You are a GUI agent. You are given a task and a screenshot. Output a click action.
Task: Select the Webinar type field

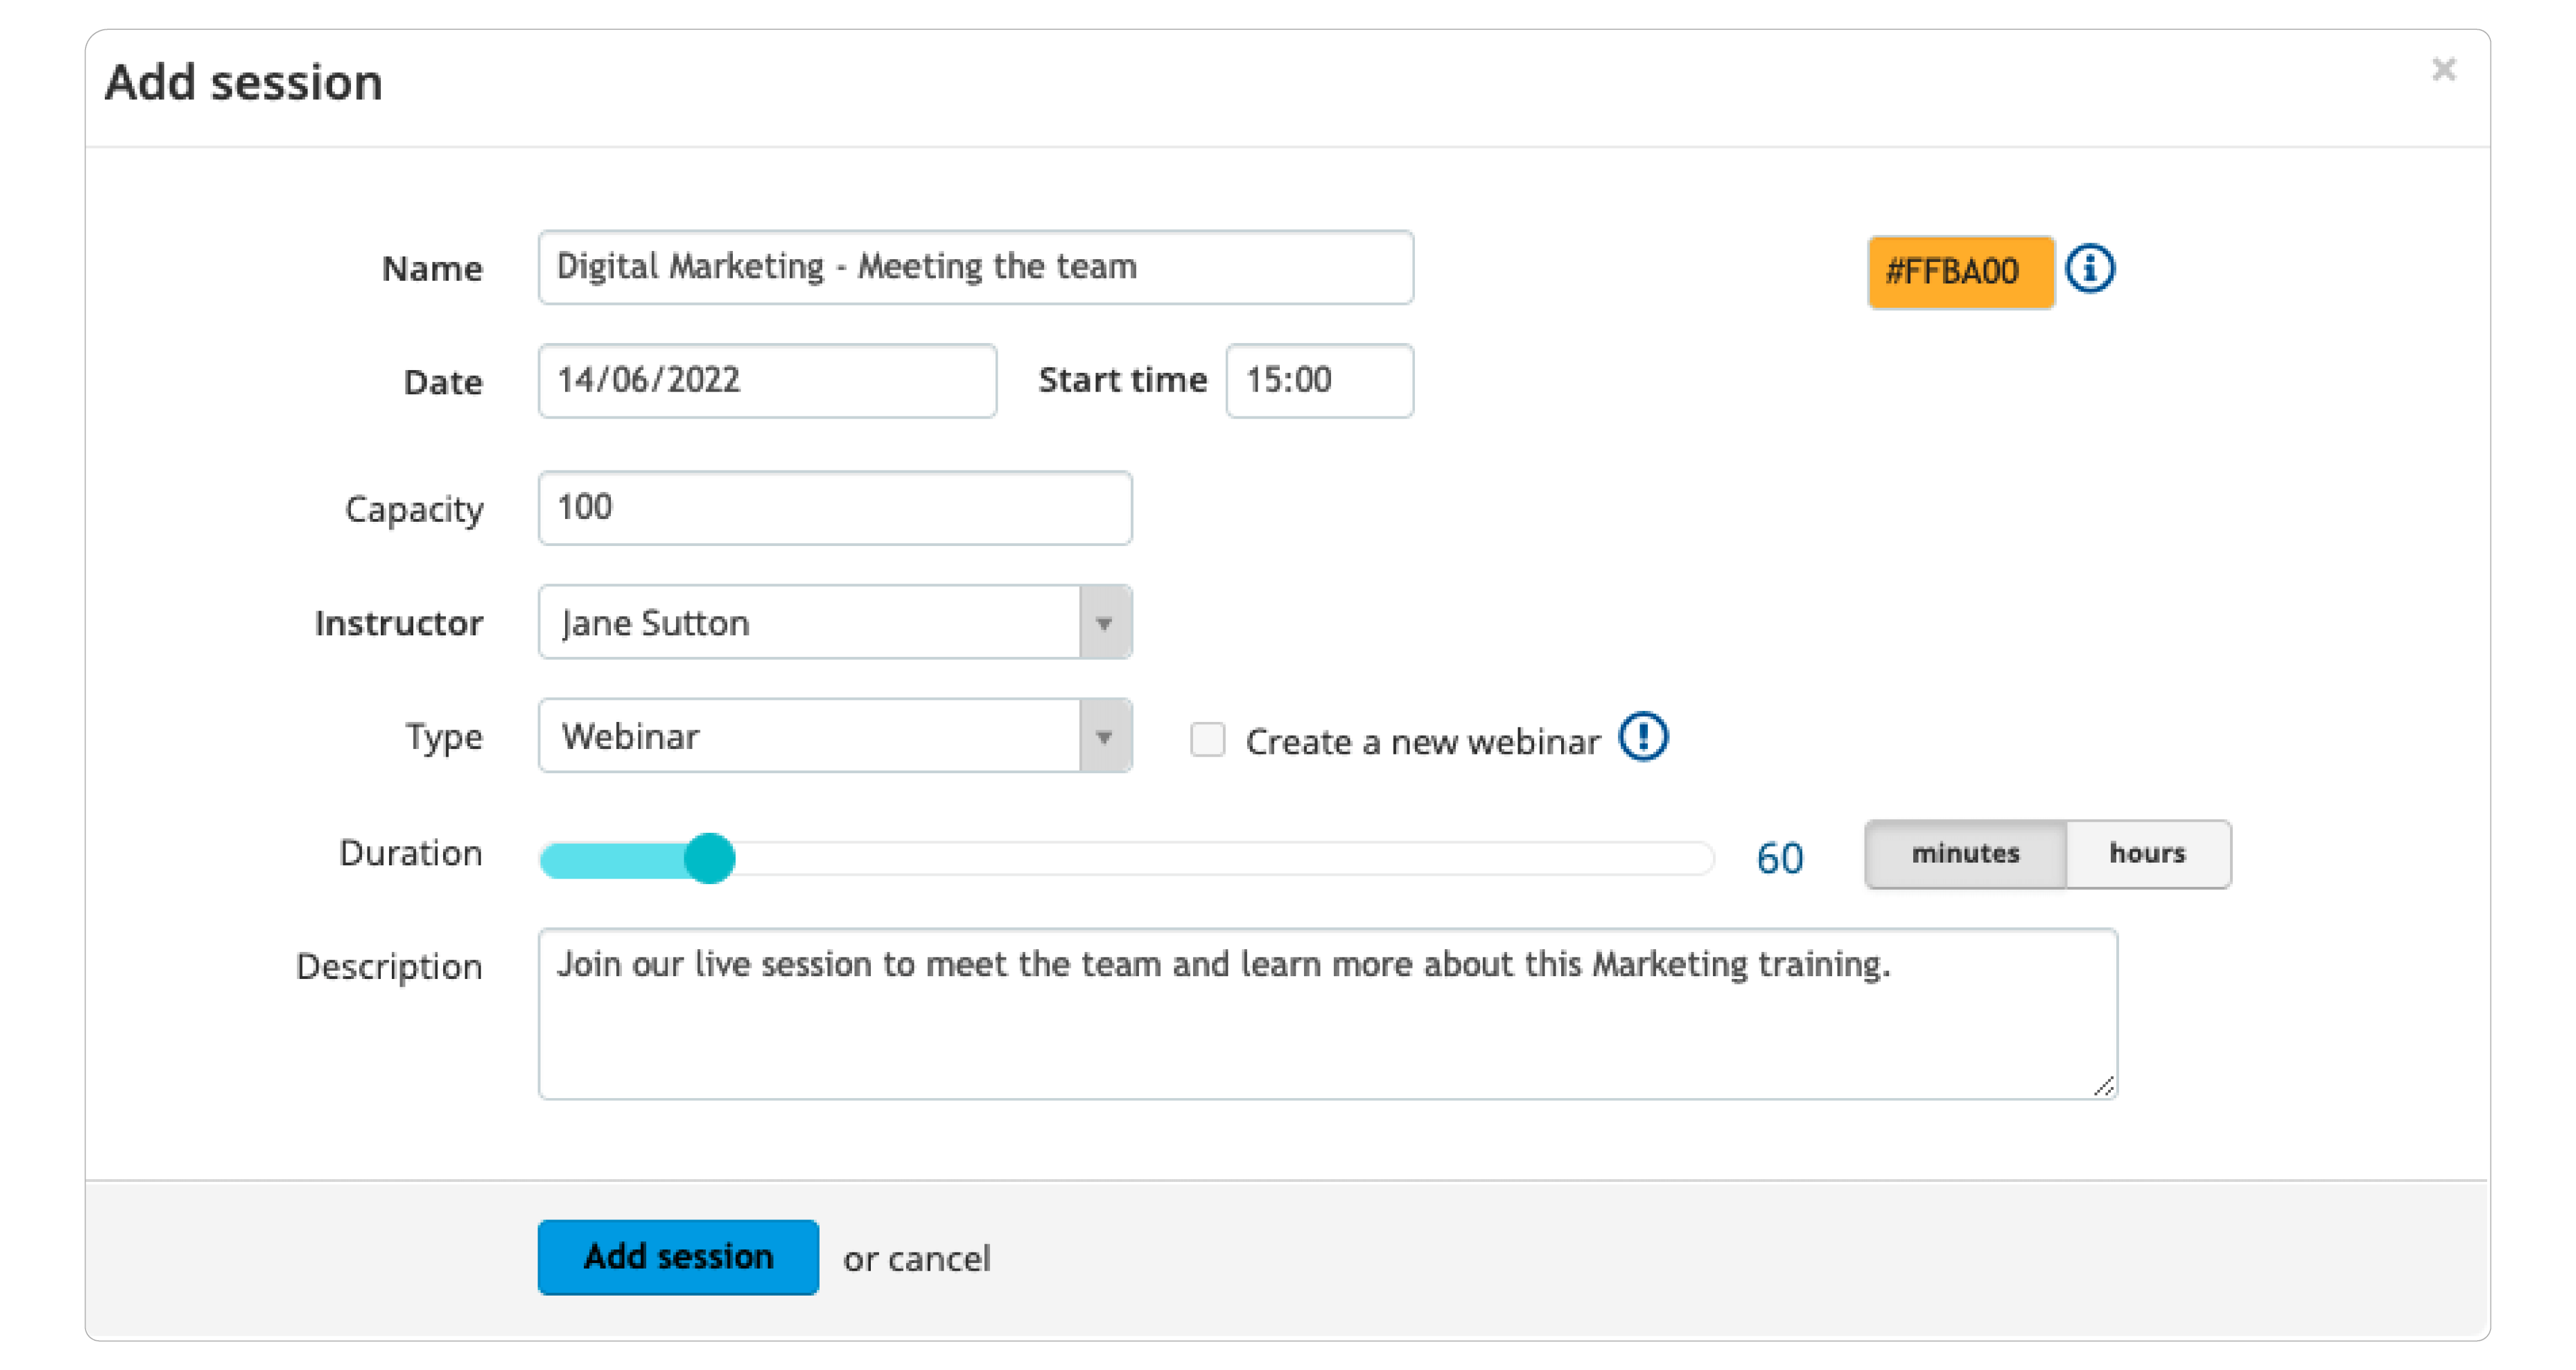coord(834,736)
